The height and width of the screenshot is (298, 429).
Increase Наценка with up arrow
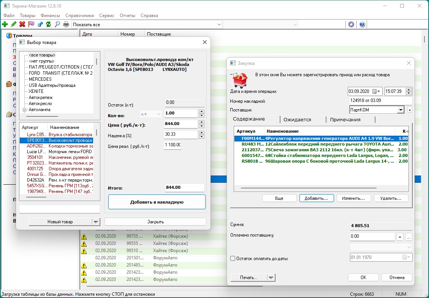tap(202, 133)
